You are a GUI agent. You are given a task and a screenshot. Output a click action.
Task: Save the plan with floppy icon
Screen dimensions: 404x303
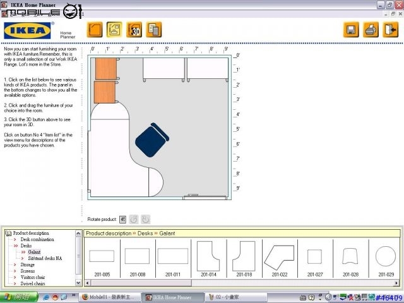click(351, 30)
